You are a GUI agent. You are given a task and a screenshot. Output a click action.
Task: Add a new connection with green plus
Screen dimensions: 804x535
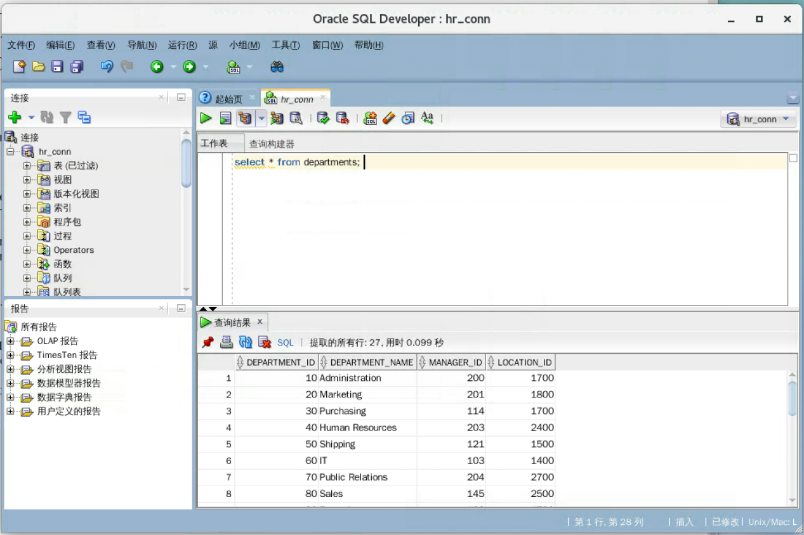pyautogui.click(x=15, y=117)
